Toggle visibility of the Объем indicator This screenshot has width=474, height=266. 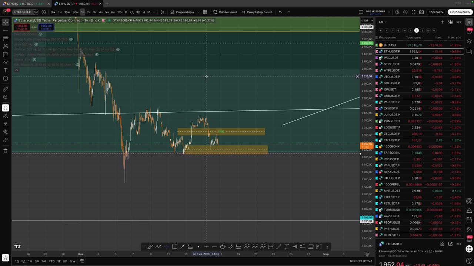tap(34, 59)
